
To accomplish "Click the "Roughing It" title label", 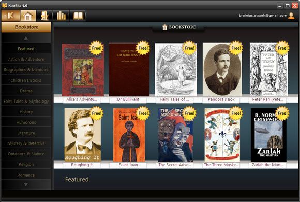I will coord(82,165).
